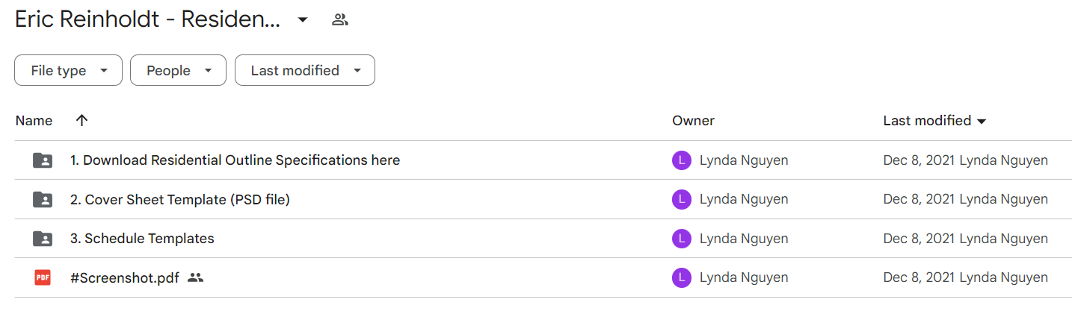The width and height of the screenshot is (1072, 314).
Task: Open 2. Cover Sheet Template (PSD file)
Action: pyautogui.click(x=180, y=200)
